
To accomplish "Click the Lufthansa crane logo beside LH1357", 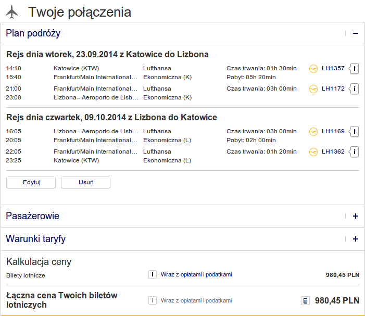I will coord(313,69).
